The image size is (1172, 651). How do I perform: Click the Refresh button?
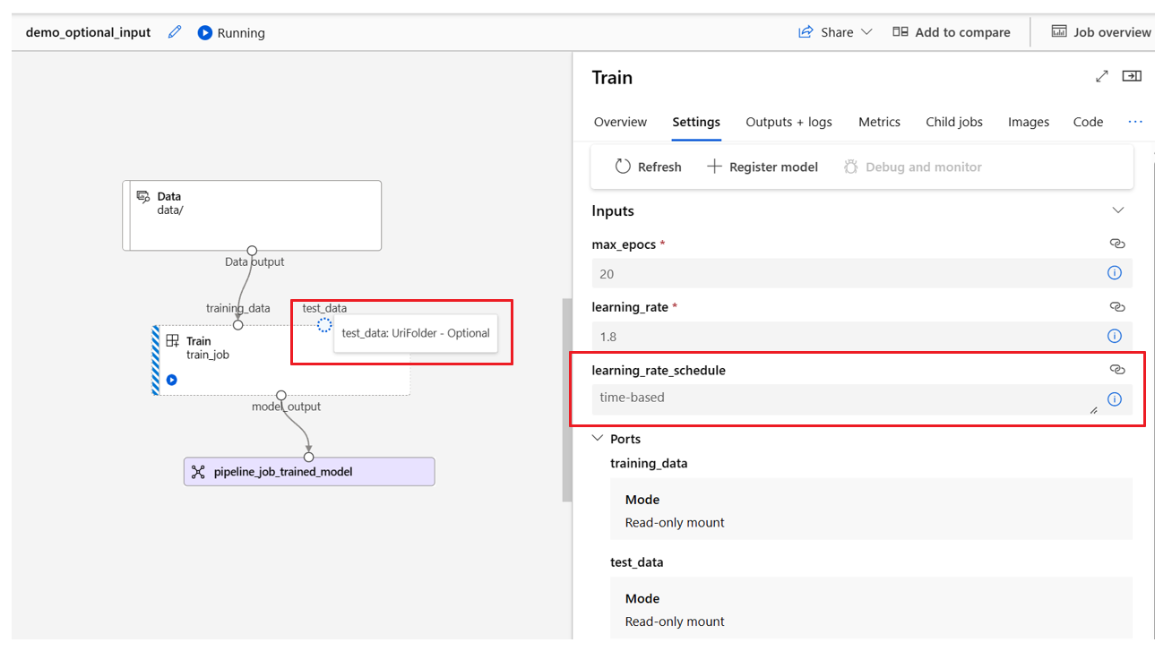pyautogui.click(x=648, y=167)
